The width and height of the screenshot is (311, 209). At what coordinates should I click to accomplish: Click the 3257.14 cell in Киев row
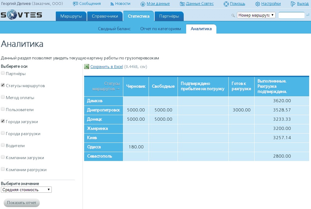click(282, 138)
